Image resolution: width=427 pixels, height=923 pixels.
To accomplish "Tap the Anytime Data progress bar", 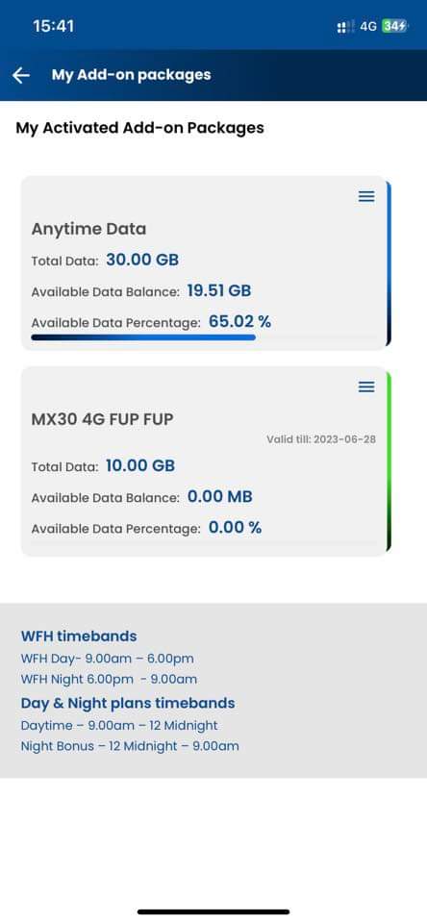I will [x=143, y=337].
